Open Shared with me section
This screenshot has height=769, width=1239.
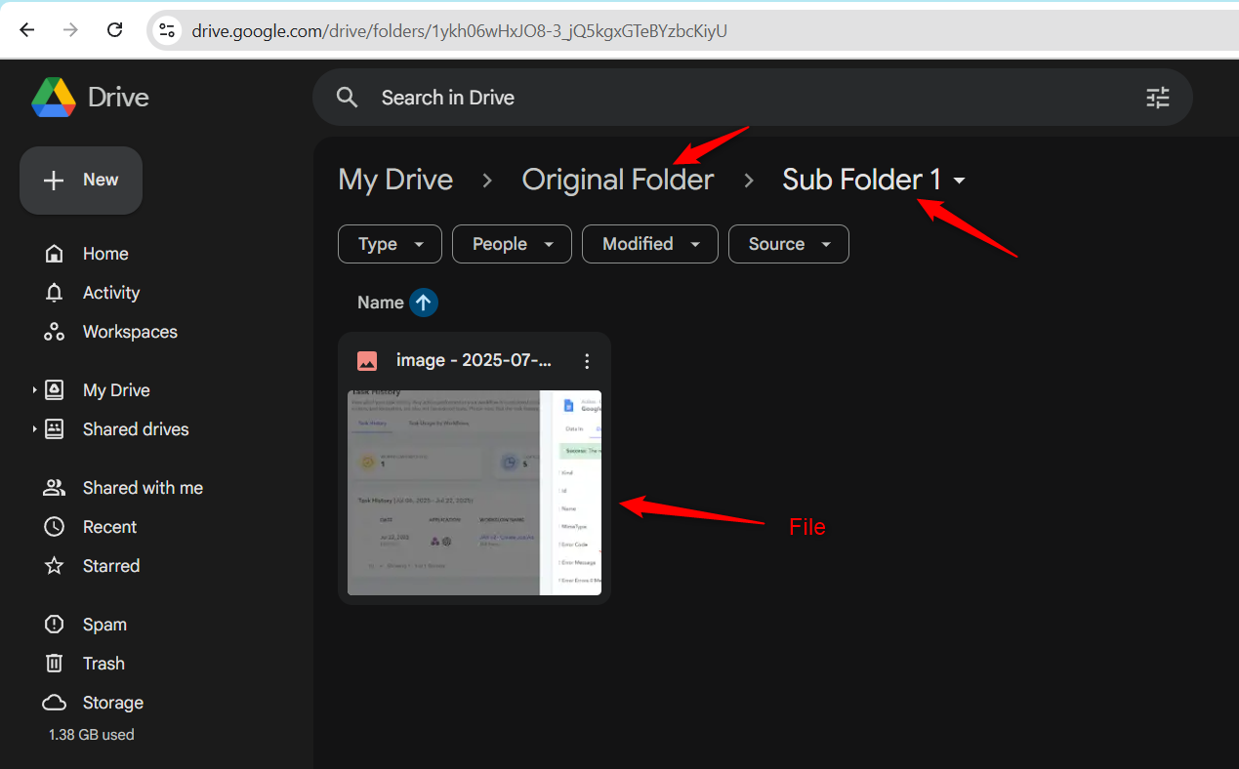click(x=123, y=488)
